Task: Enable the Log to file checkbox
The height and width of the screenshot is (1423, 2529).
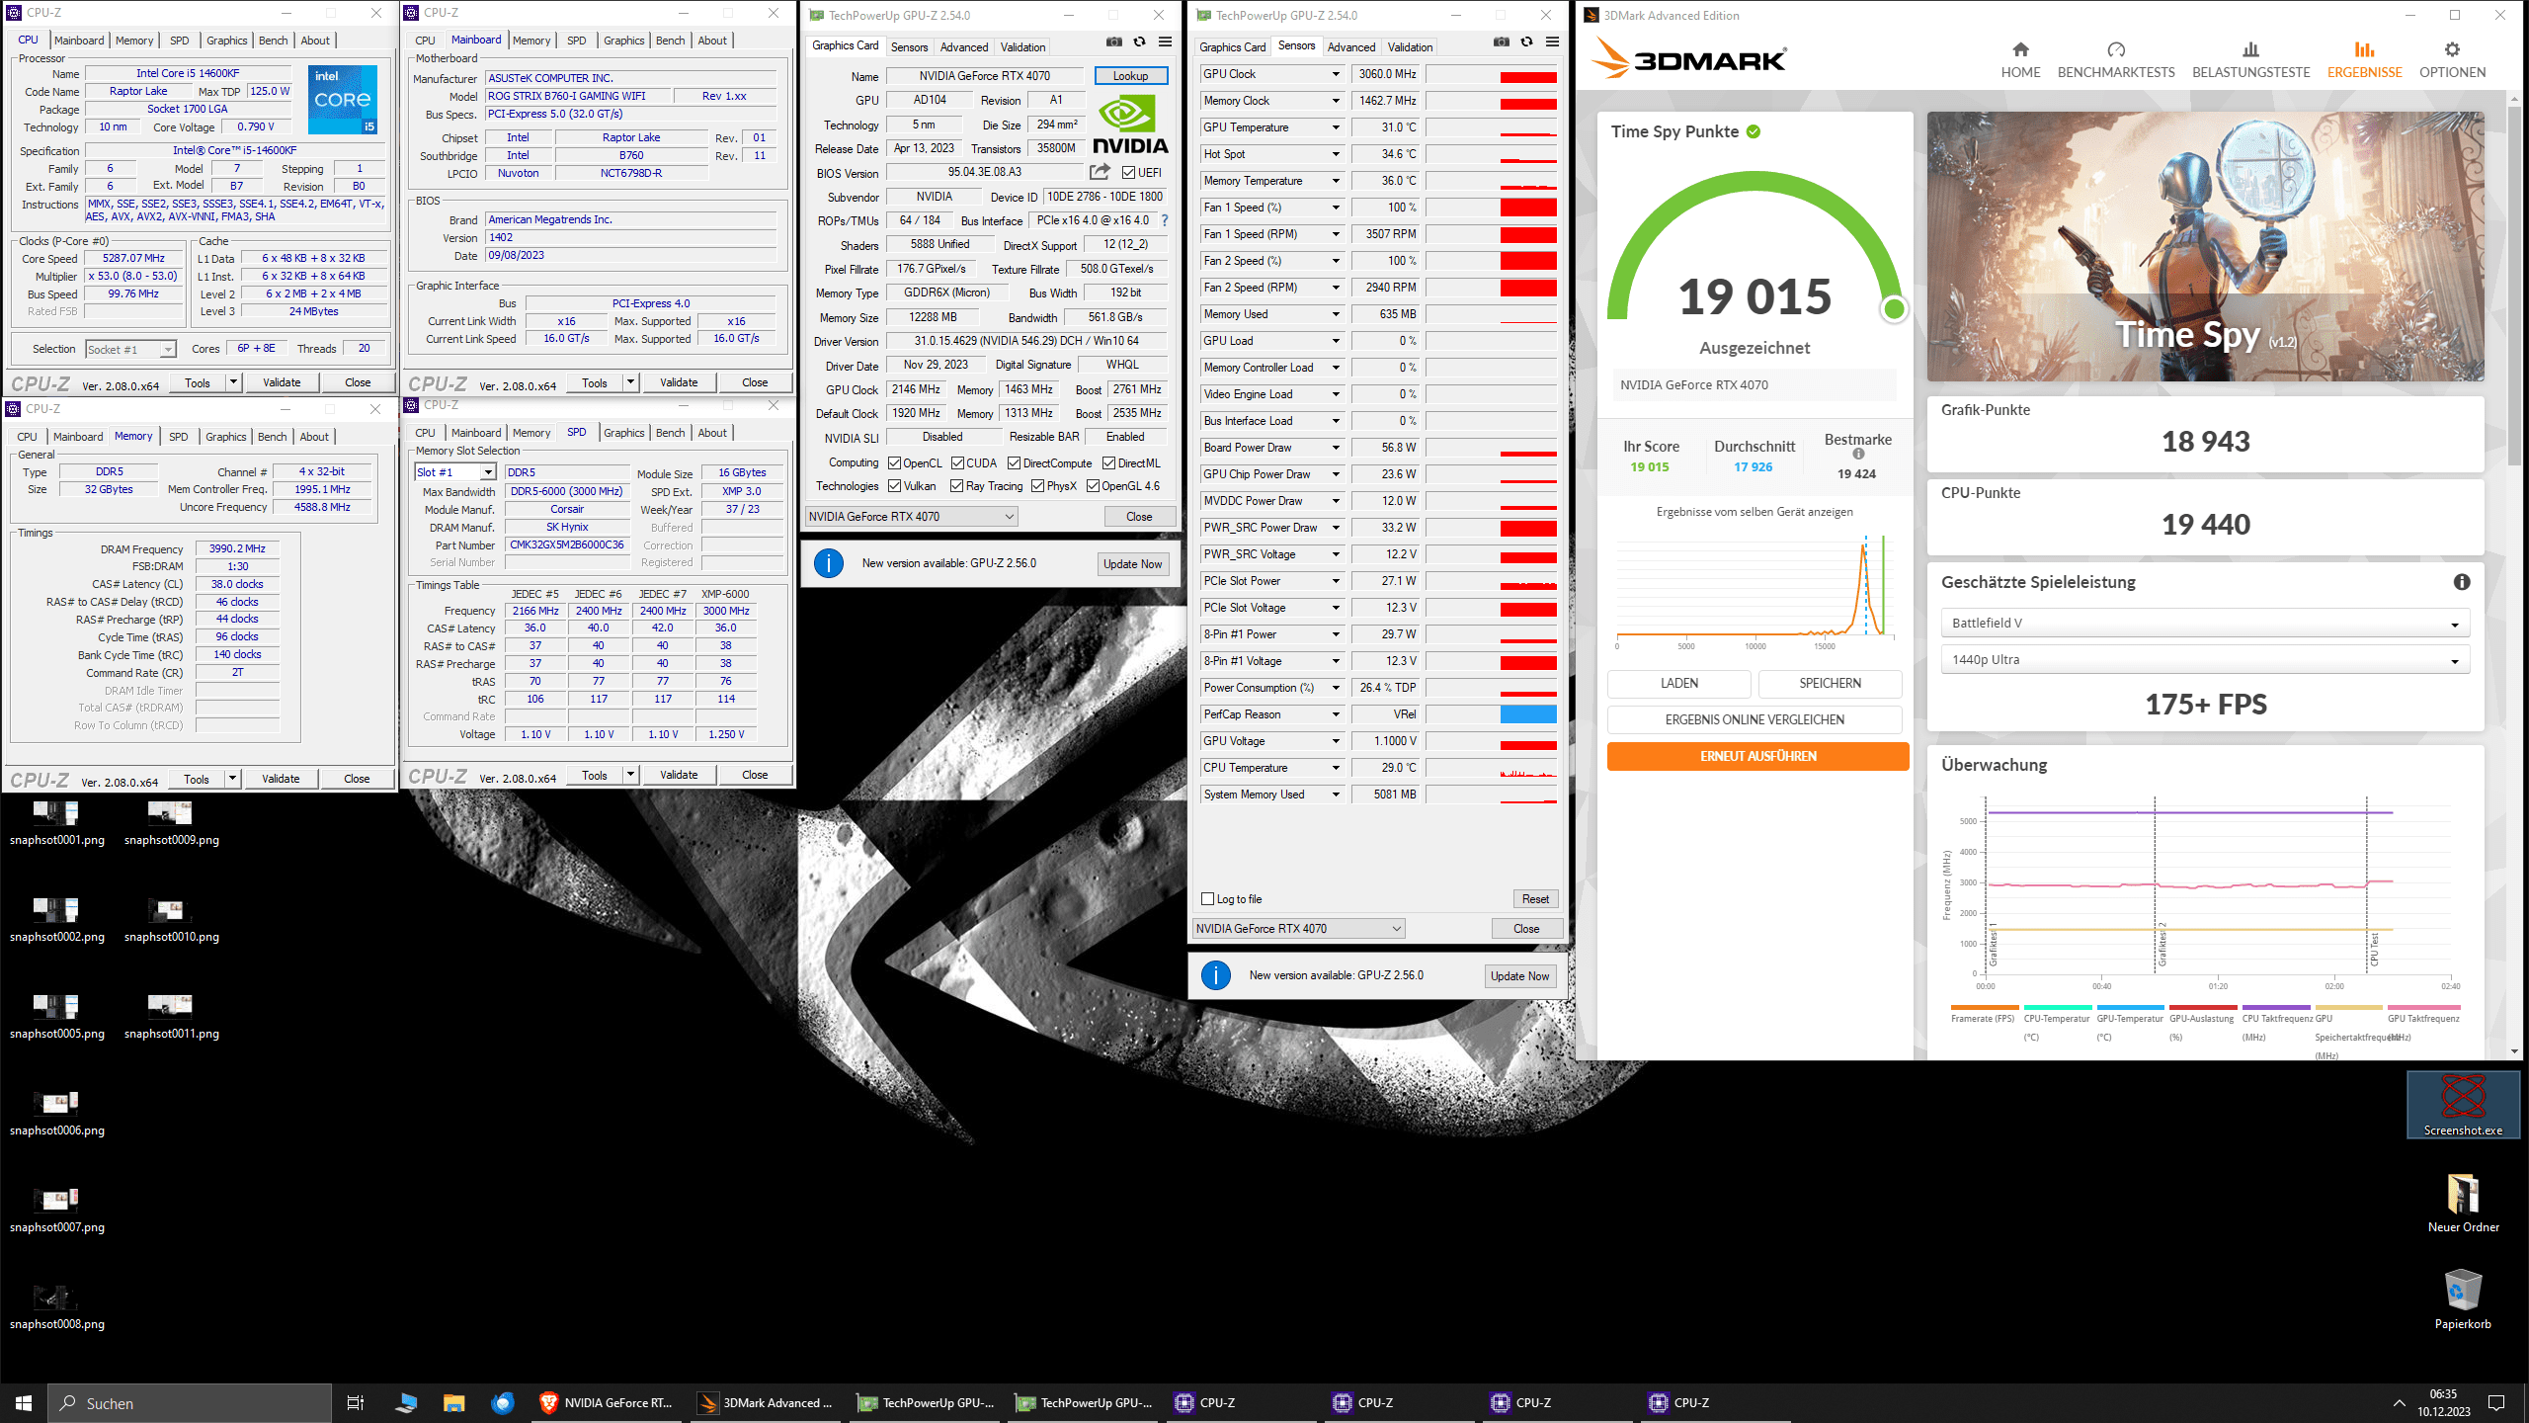Action: pos(1207,899)
